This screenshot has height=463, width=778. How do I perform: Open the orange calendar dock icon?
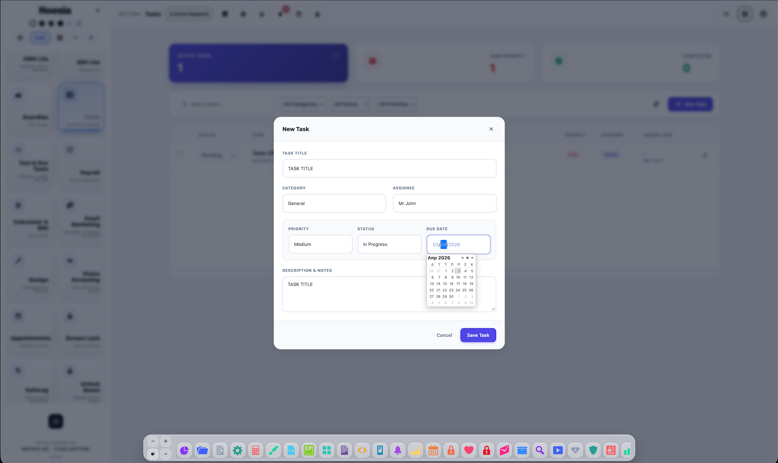pos(433,451)
